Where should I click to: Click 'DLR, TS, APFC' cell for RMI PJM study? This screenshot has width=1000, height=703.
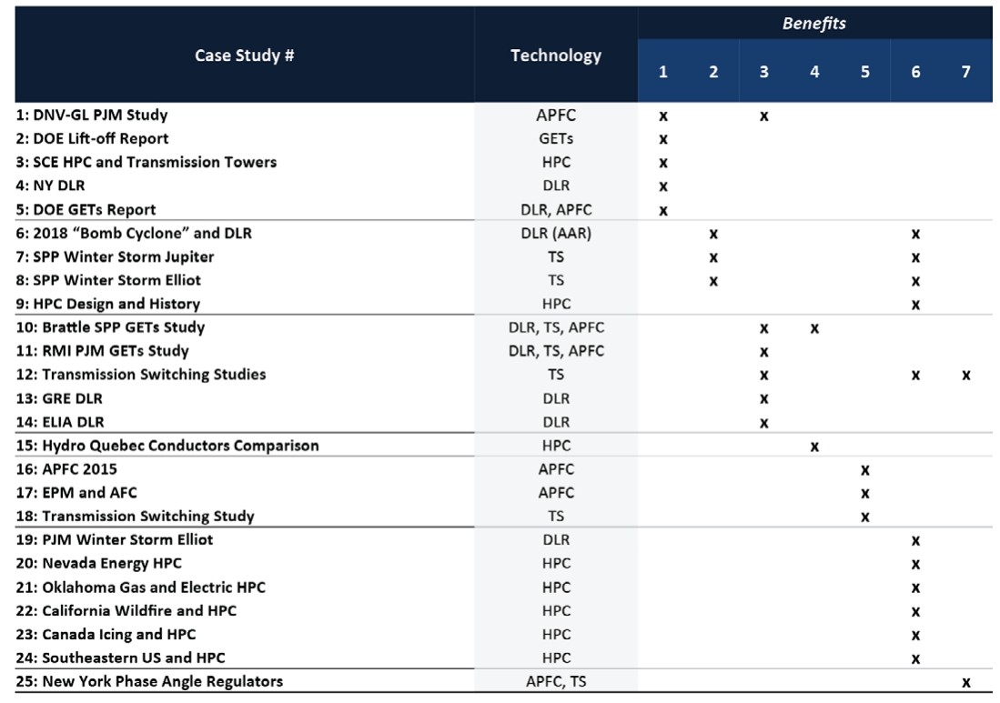[555, 351]
